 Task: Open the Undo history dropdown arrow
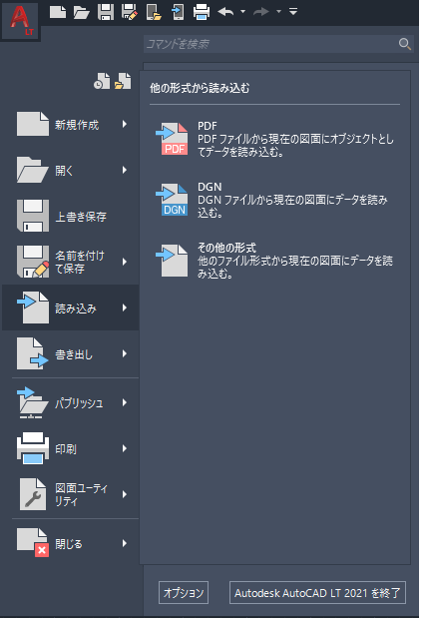243,12
